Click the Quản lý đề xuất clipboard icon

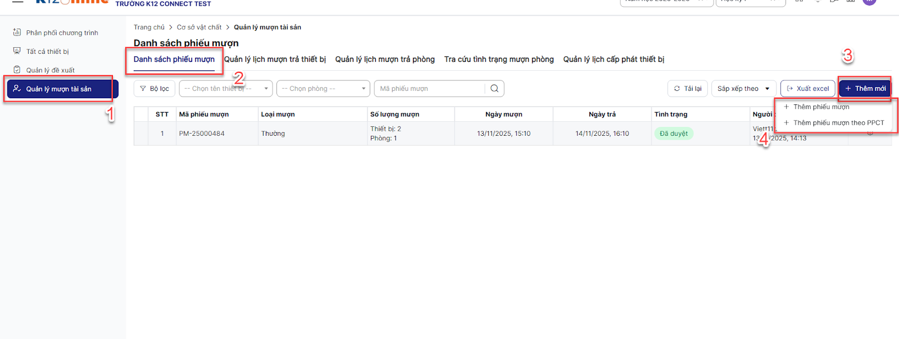pos(17,70)
